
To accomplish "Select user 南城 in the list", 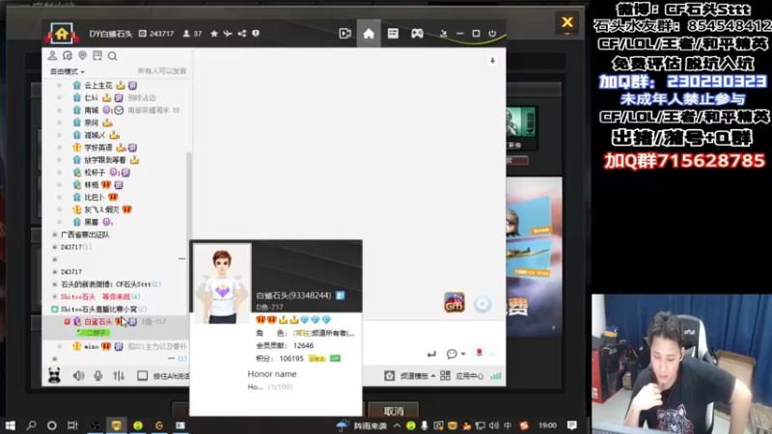I will tap(91, 110).
